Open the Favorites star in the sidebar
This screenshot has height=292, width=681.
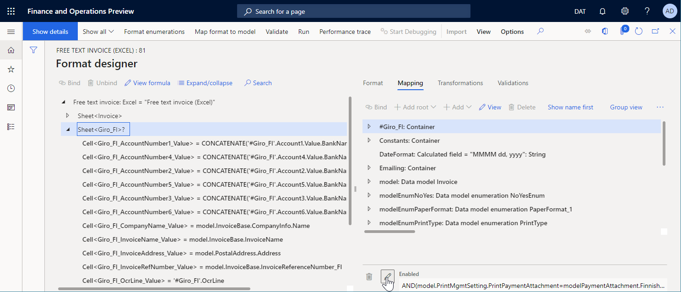[x=11, y=69]
